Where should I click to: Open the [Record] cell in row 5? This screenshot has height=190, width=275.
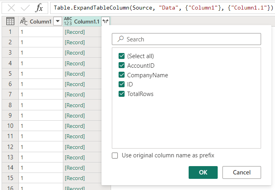[74, 74]
